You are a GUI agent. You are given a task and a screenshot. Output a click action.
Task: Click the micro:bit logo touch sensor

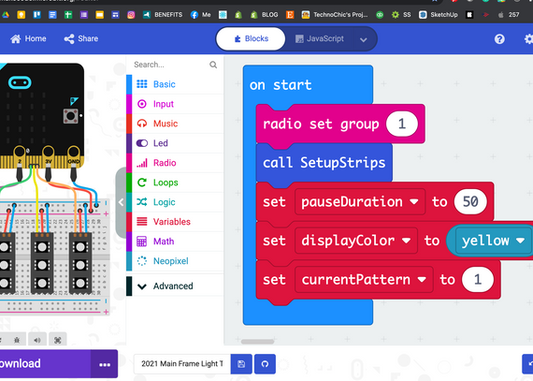(x=20, y=82)
